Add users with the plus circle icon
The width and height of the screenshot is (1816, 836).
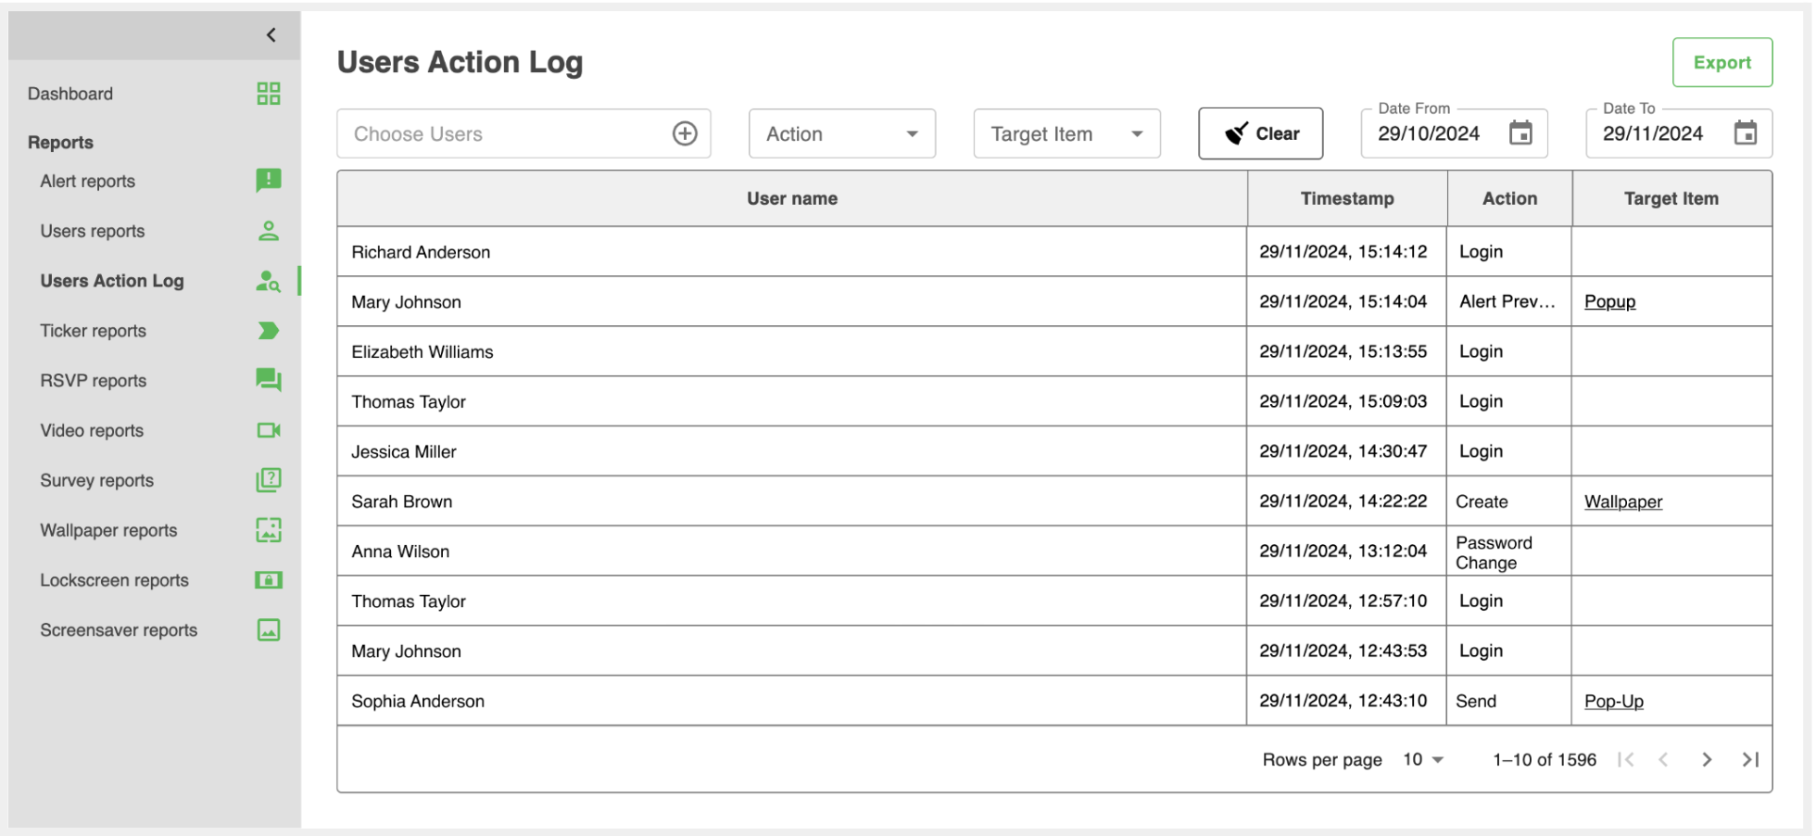click(684, 133)
